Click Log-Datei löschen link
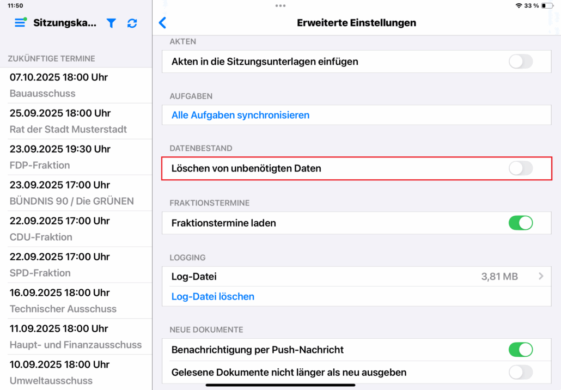This screenshot has height=390, width=561. pos(213,297)
